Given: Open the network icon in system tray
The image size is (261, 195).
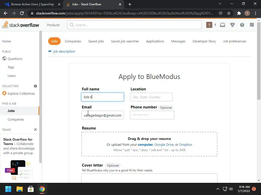Looking at the screenshot, I should click(225, 189).
